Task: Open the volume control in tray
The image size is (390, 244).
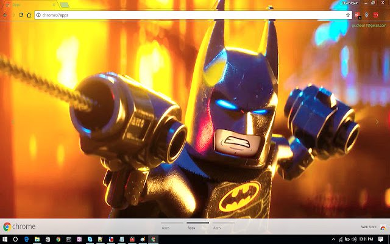Action: [x=353, y=239]
